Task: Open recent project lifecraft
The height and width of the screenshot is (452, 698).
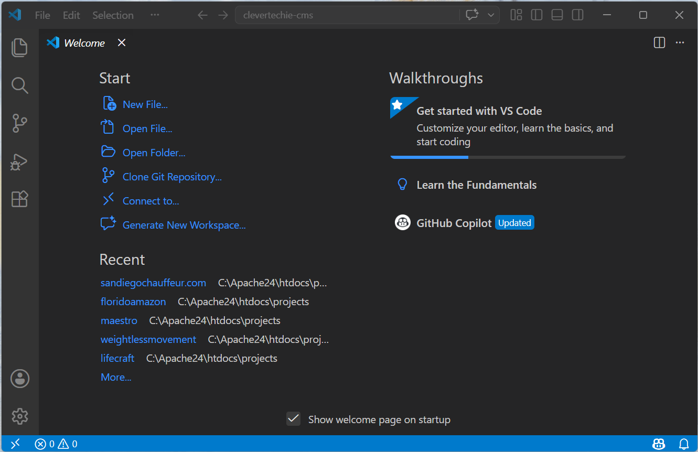Action: (x=117, y=358)
